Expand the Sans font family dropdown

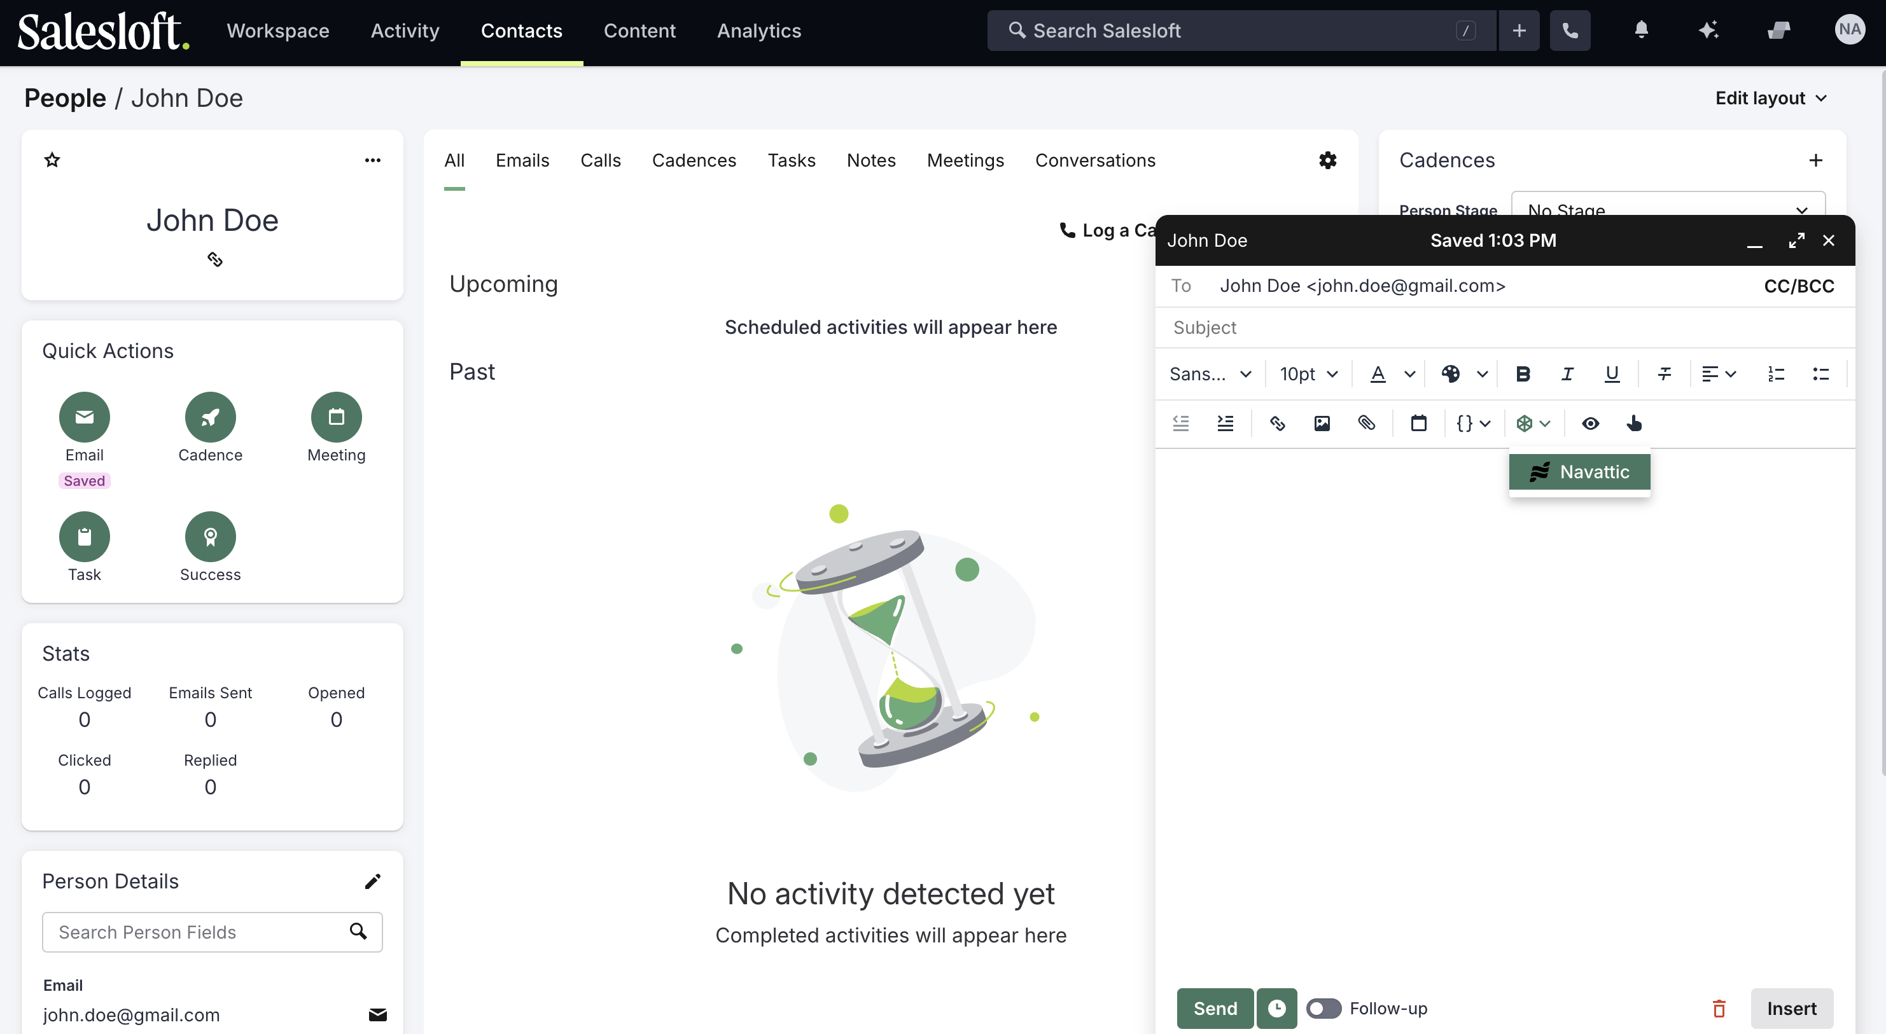[1210, 374]
